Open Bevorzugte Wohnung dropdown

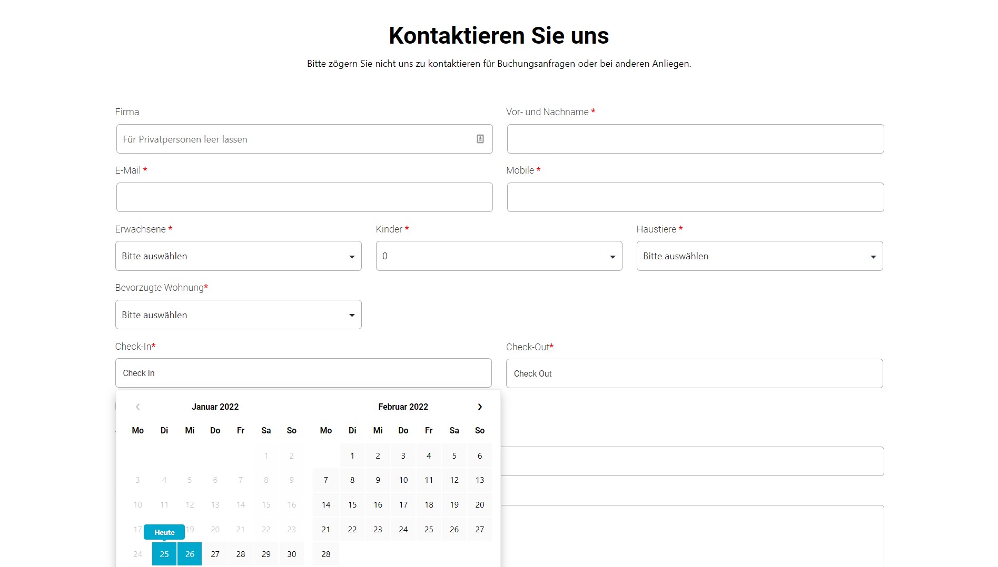(238, 315)
